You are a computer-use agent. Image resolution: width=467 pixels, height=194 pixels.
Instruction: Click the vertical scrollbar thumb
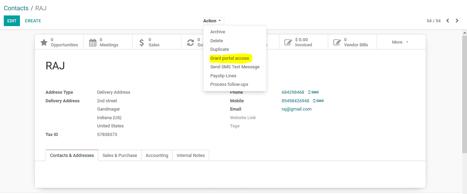tap(465, 94)
